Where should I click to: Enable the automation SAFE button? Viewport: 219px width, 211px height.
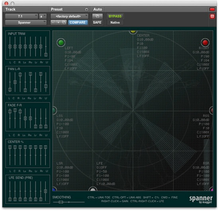click(97, 22)
